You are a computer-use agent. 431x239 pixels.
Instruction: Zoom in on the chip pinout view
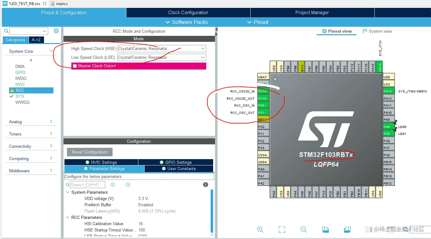click(260, 230)
